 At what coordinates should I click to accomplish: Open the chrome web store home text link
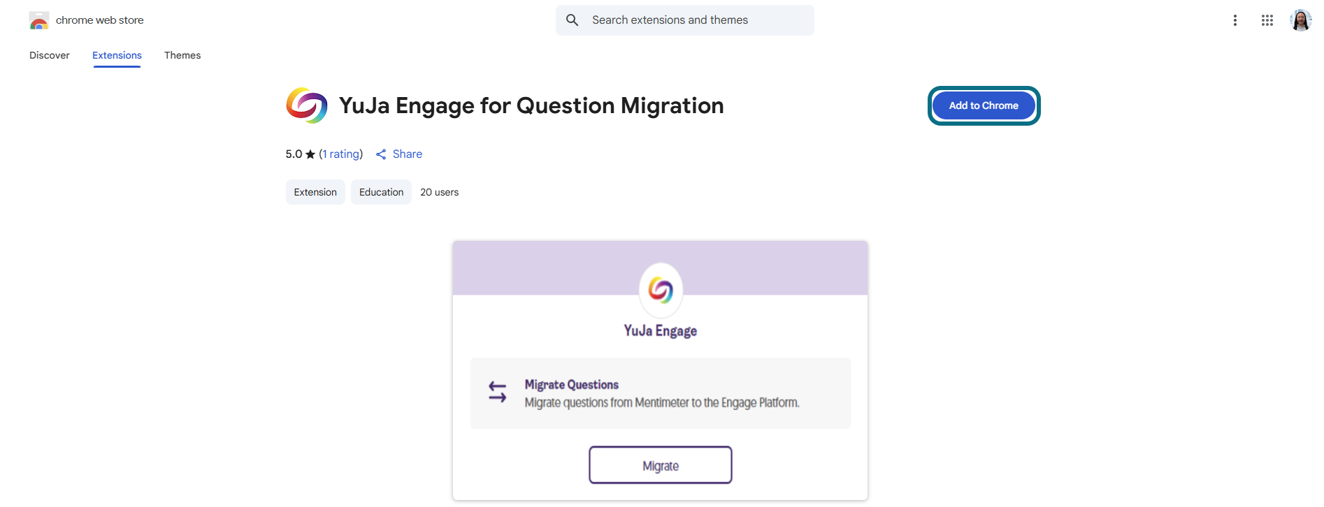(99, 20)
